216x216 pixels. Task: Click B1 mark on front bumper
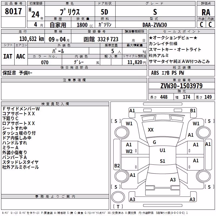point(193,111)
